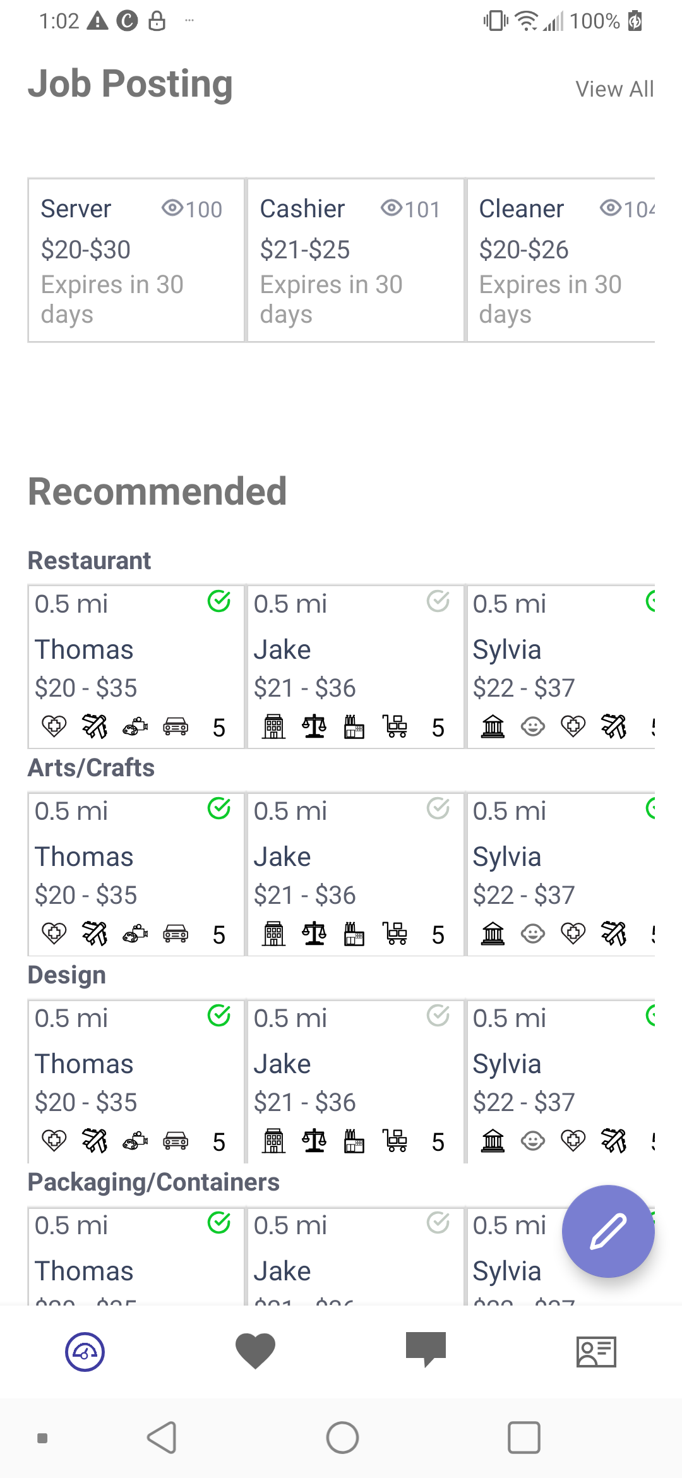
Task: Click the View All link
Action: pyautogui.click(x=614, y=89)
